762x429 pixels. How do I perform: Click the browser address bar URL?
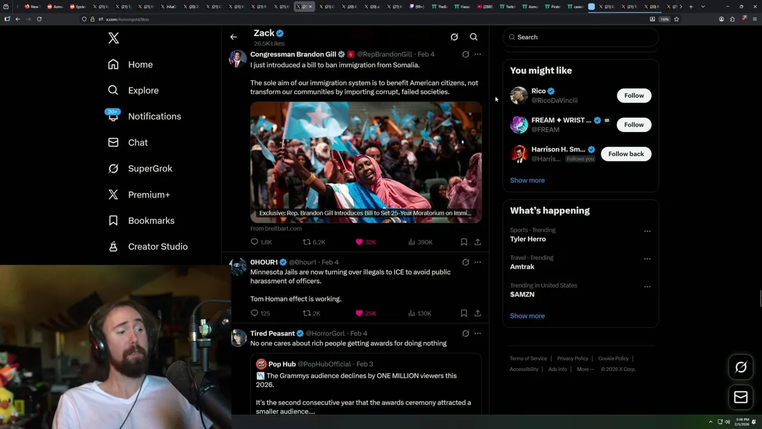click(x=127, y=19)
